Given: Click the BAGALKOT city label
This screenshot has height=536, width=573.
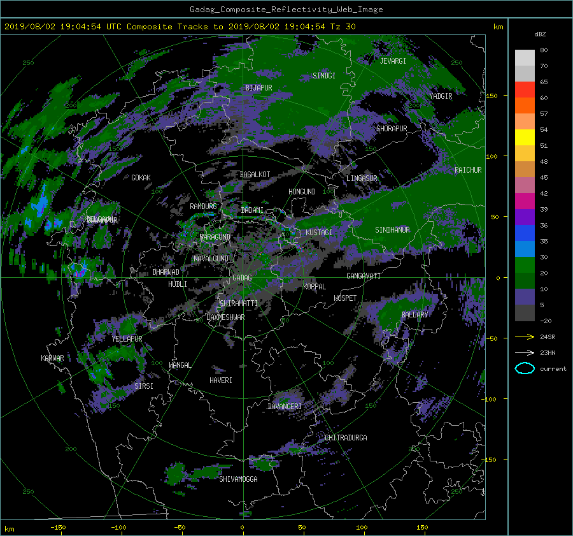Looking at the screenshot, I should click(x=255, y=175).
